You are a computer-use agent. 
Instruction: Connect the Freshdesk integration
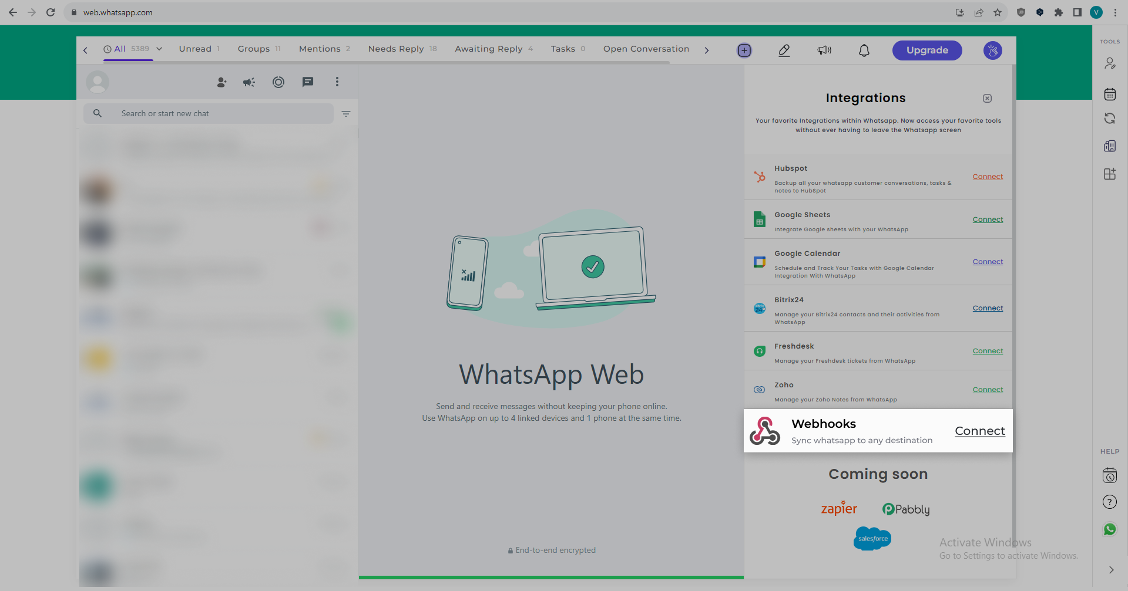[x=988, y=351]
